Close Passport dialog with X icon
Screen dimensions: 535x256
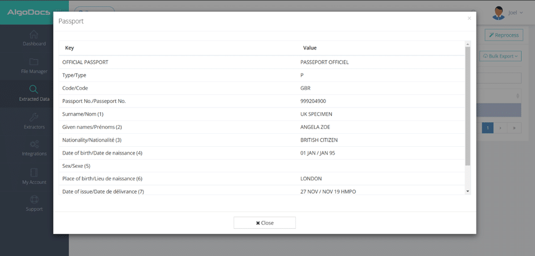coord(469,19)
